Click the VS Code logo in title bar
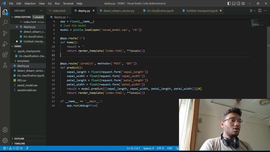Screen dimensions: 270x152 pos(4,3)
